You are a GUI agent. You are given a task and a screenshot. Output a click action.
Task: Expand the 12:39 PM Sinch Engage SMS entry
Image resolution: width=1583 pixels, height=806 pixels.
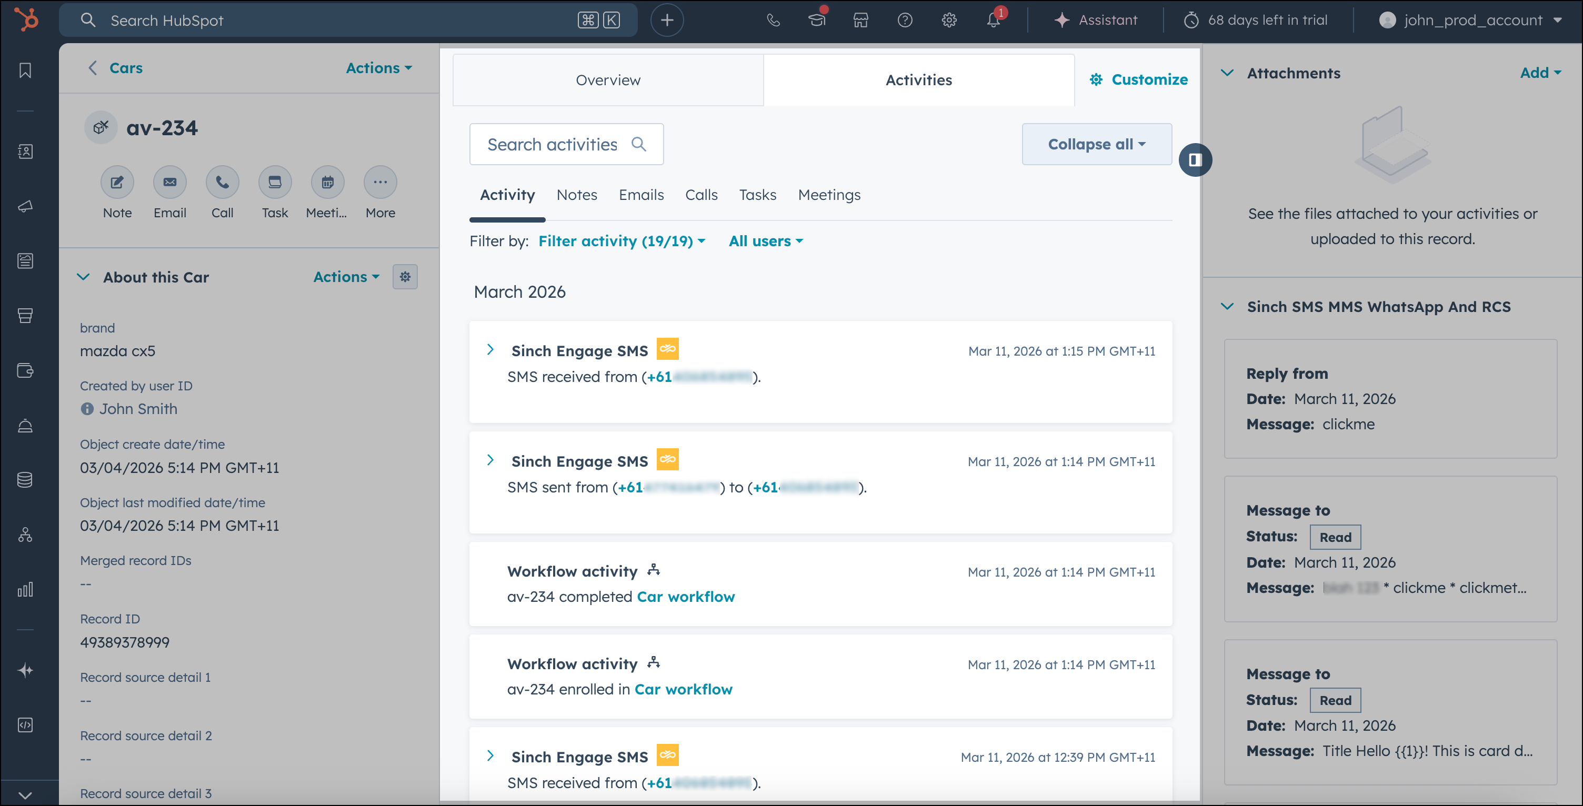coord(490,755)
